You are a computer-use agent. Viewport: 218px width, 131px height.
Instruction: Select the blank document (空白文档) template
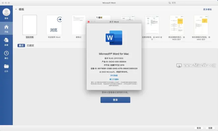pyautogui.click(x=30, y=25)
